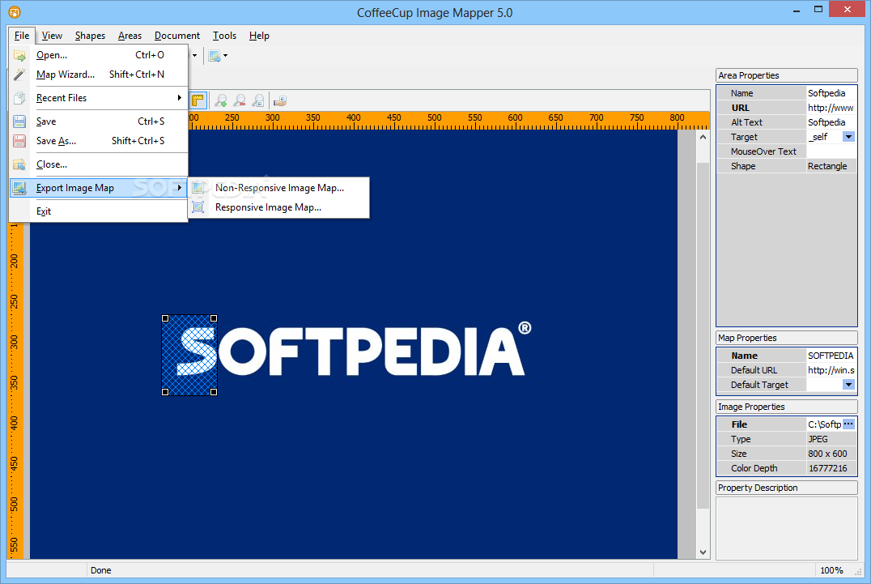Click the Image Properties panel header
The width and height of the screenshot is (871, 584).
coord(787,407)
